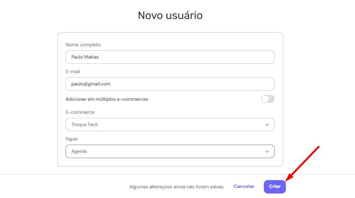Expand the E-commerce dropdown chevron

(267, 125)
